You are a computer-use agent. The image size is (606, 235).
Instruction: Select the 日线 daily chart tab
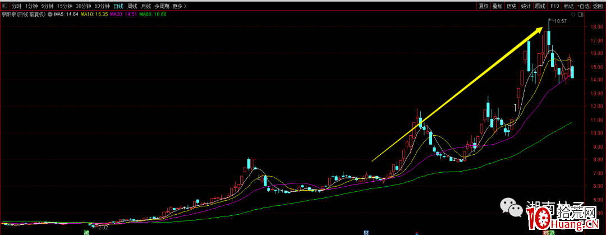[118, 6]
